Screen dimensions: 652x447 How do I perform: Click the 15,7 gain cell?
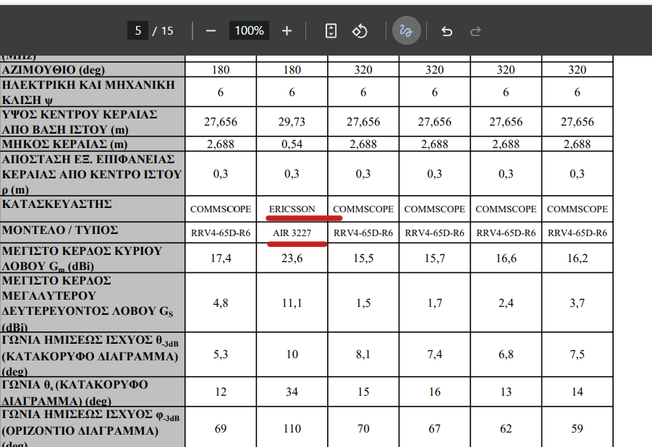click(x=434, y=258)
